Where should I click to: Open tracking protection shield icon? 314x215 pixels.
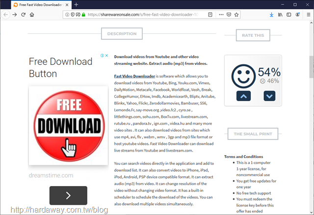[73, 15]
